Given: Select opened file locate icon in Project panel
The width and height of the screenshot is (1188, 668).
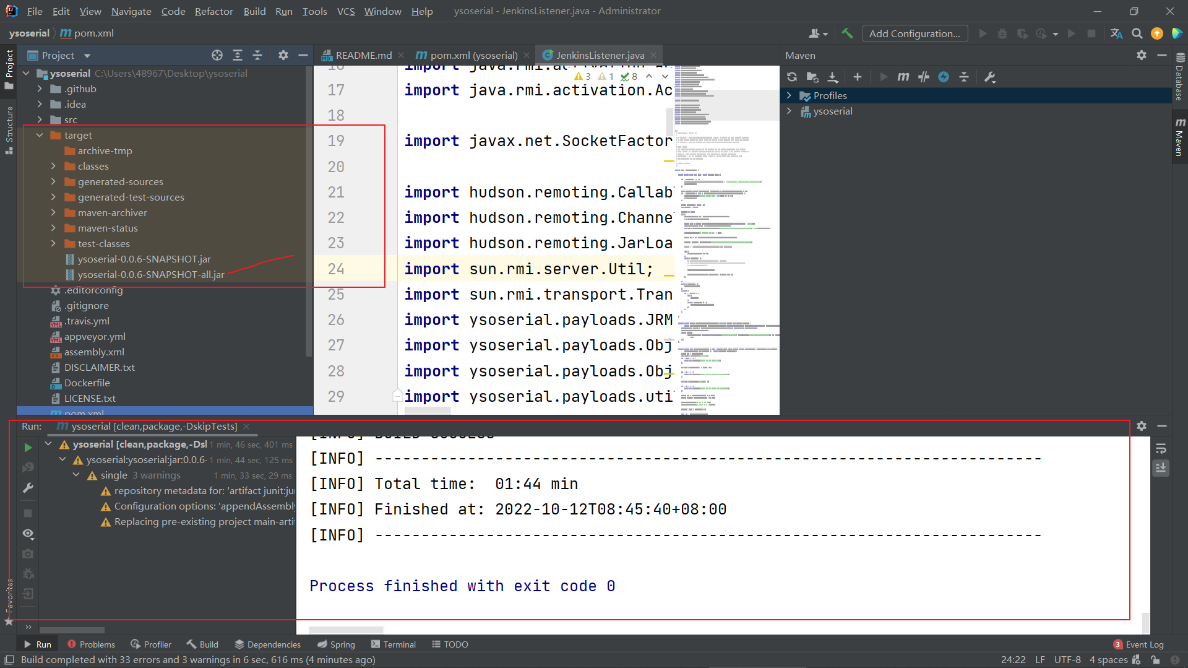Looking at the screenshot, I should (x=217, y=55).
